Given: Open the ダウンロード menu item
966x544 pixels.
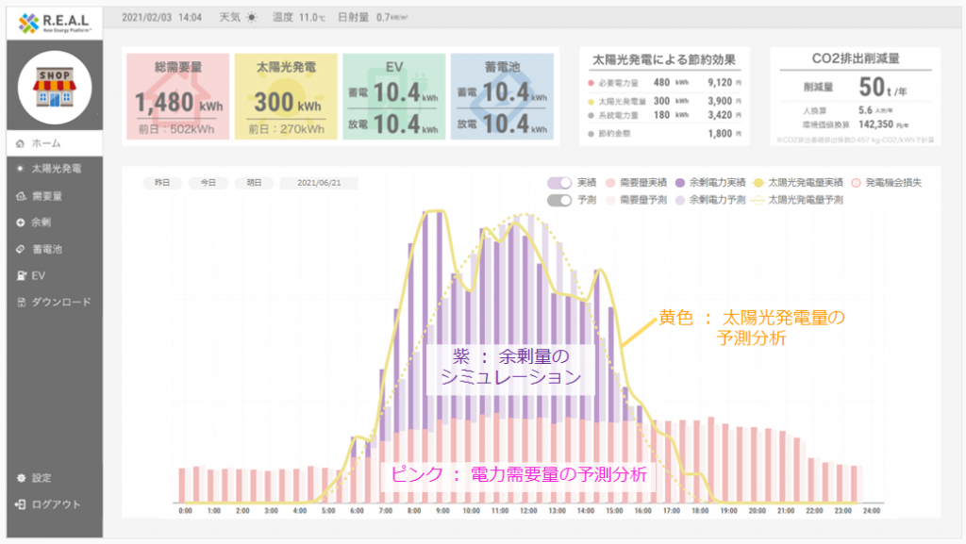Looking at the screenshot, I should [x=60, y=302].
